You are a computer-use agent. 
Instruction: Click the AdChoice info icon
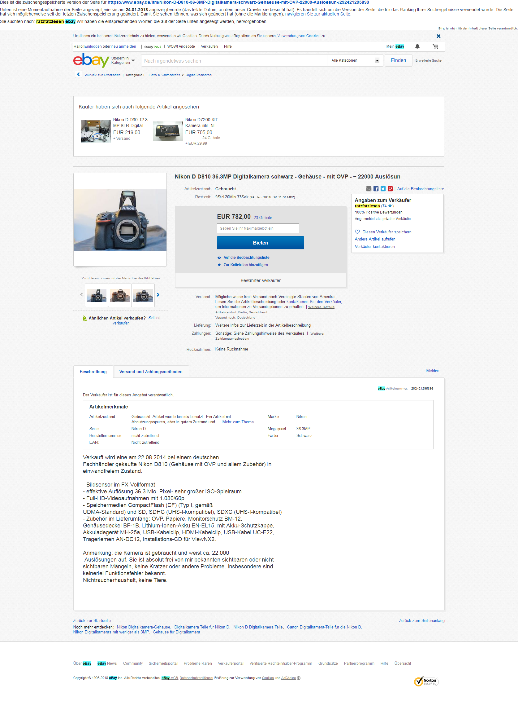[x=299, y=678]
